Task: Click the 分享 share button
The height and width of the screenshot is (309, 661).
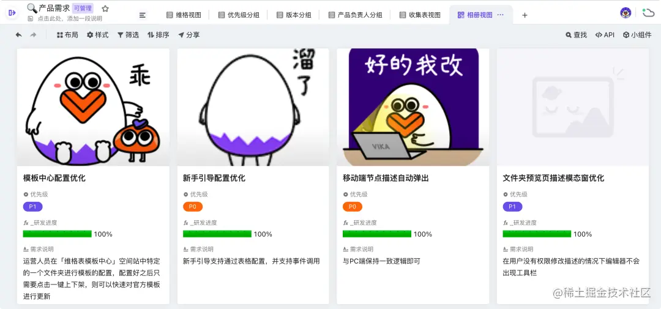Action: point(189,35)
